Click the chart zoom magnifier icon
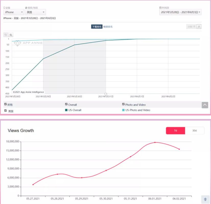The width and height of the screenshot is (211, 204). [x=11, y=35]
